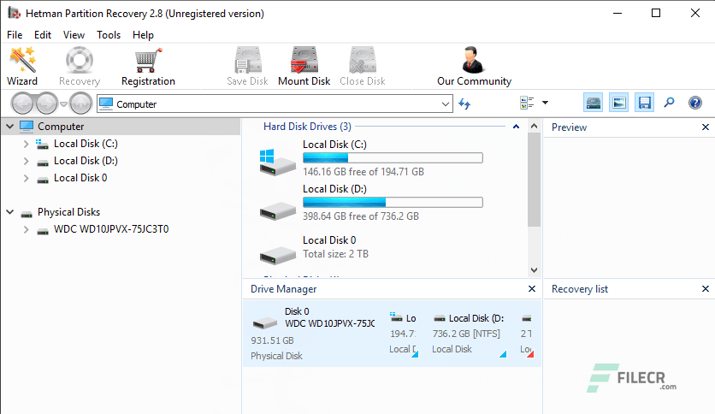Expand Local Disk (D:) tree node
Viewport: 715px width, 414px height.
click(x=26, y=161)
